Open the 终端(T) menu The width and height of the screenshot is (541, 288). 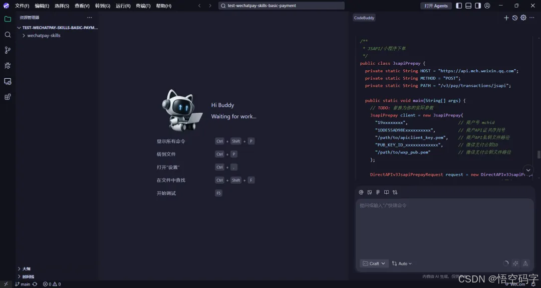point(143,6)
